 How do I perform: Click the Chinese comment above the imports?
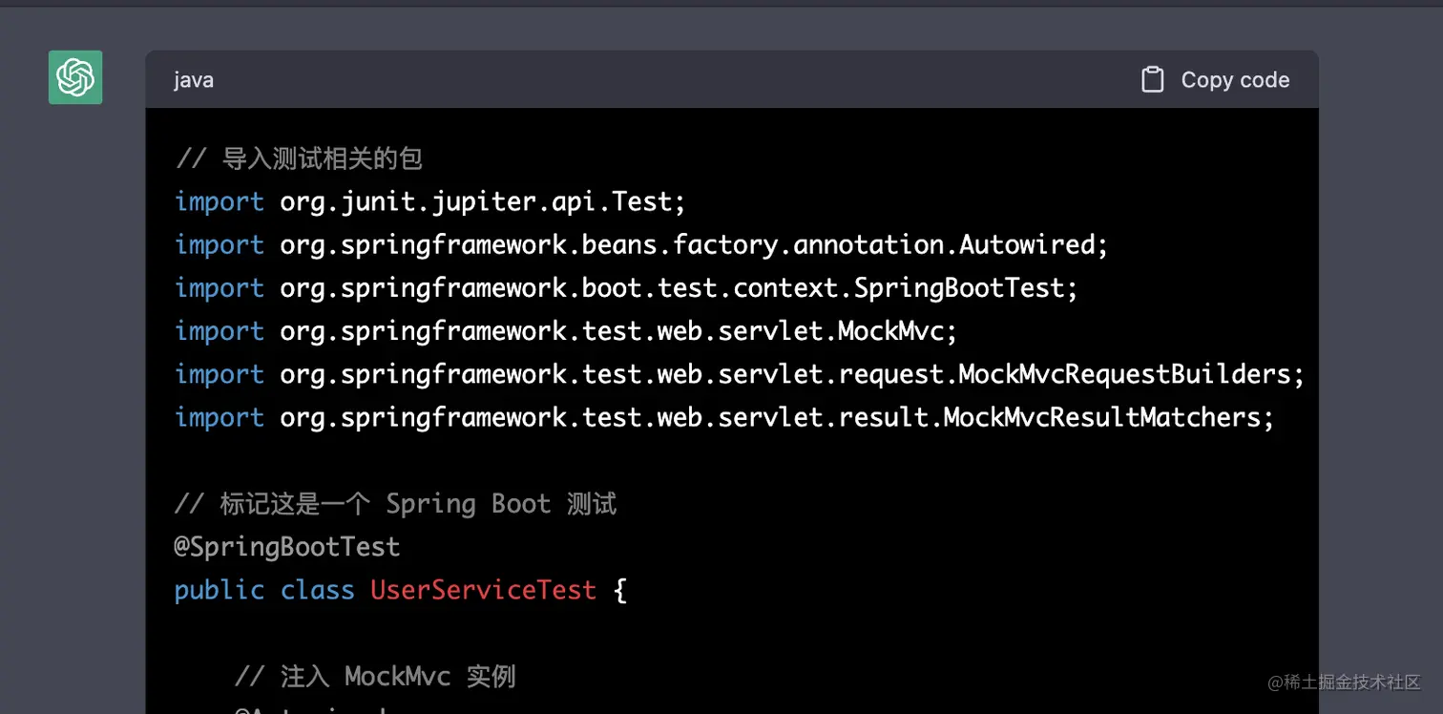point(299,158)
